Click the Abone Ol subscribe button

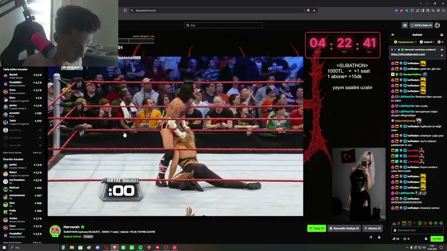click(x=373, y=228)
